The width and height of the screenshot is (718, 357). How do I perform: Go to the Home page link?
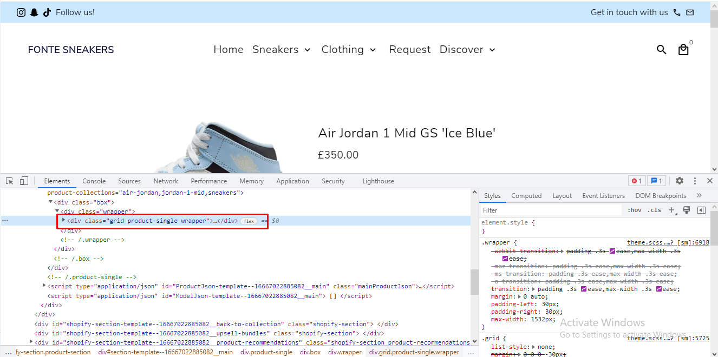229,50
